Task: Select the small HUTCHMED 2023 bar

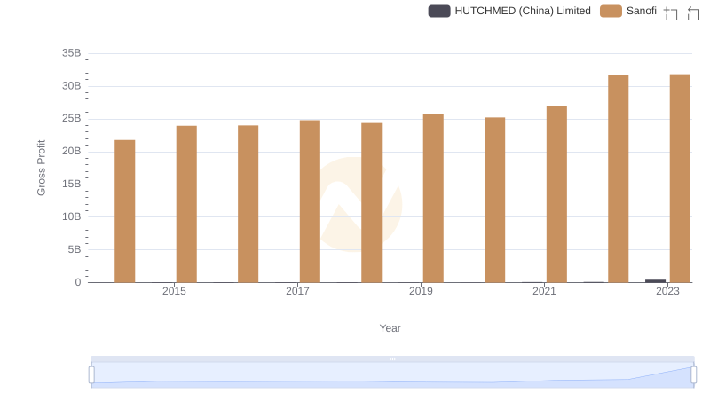Action: [x=655, y=281]
